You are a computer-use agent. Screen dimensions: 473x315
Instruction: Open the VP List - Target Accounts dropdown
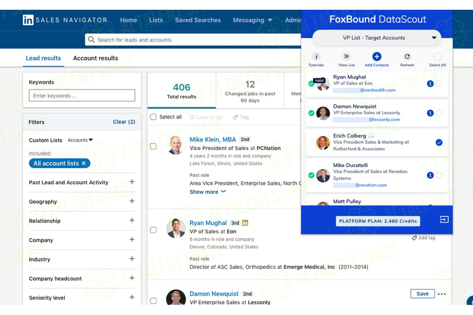click(377, 38)
